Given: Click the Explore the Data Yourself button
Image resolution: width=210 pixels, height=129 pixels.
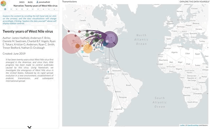Looking at the screenshot, I should tap(194, 2).
